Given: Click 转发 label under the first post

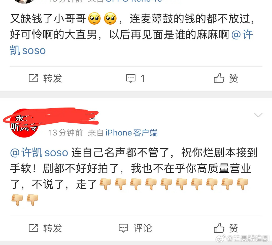Looking at the screenshot, I should (53, 78).
